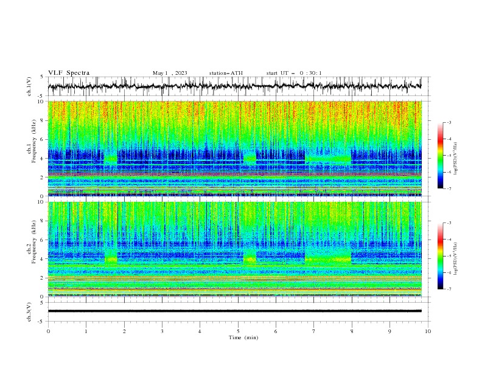Click the "4" kHz tick on ch.2 frequency axis
The width and height of the screenshot is (482, 372).
[x=42, y=259]
